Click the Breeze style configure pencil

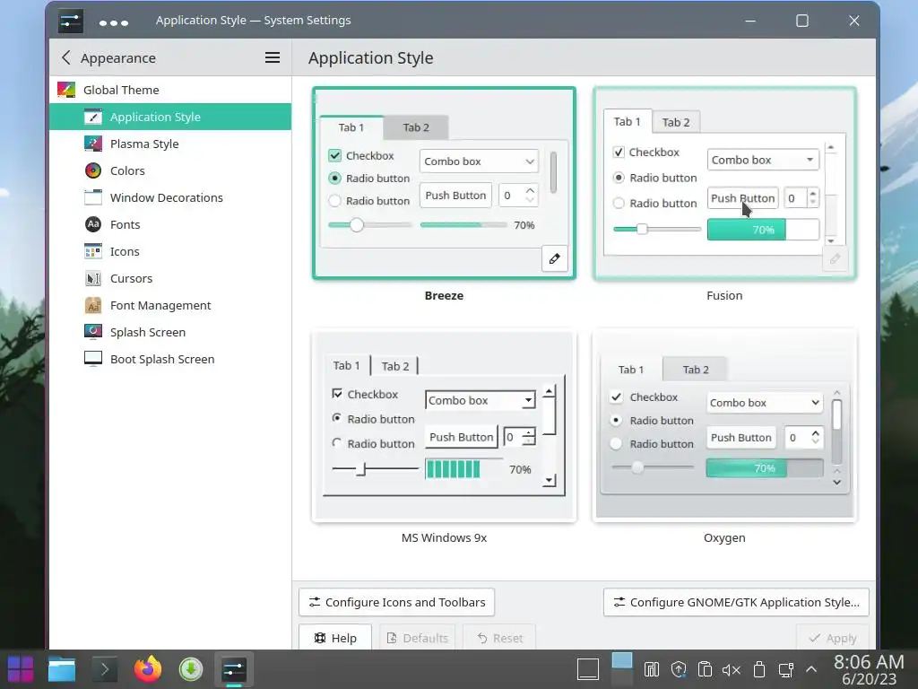coord(554,258)
